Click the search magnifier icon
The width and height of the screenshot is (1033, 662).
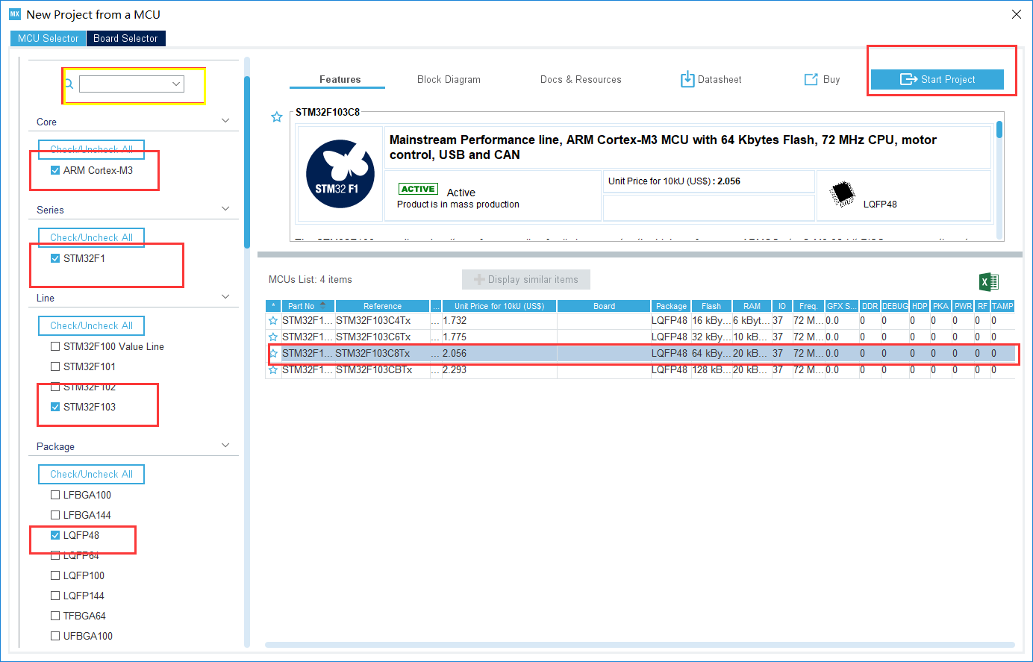(69, 84)
